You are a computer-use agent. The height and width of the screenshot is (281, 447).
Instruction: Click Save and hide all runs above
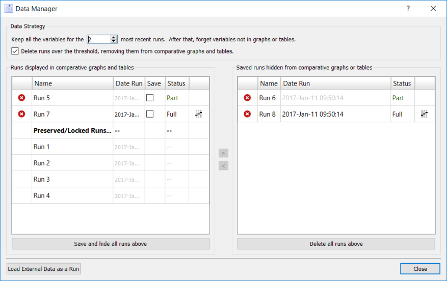pos(110,244)
